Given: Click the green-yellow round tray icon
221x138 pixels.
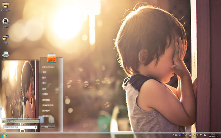Looking at the screenshot, I should click(x=194, y=135).
